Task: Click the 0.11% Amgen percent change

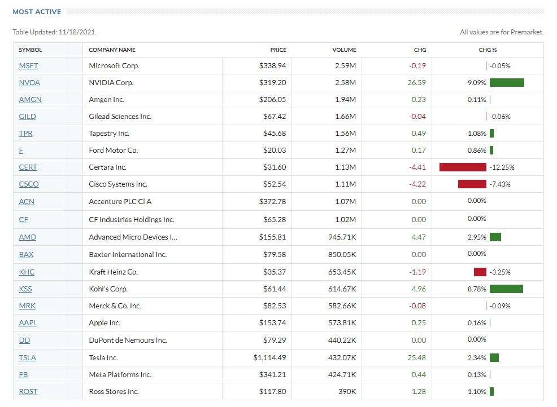Action: click(477, 100)
